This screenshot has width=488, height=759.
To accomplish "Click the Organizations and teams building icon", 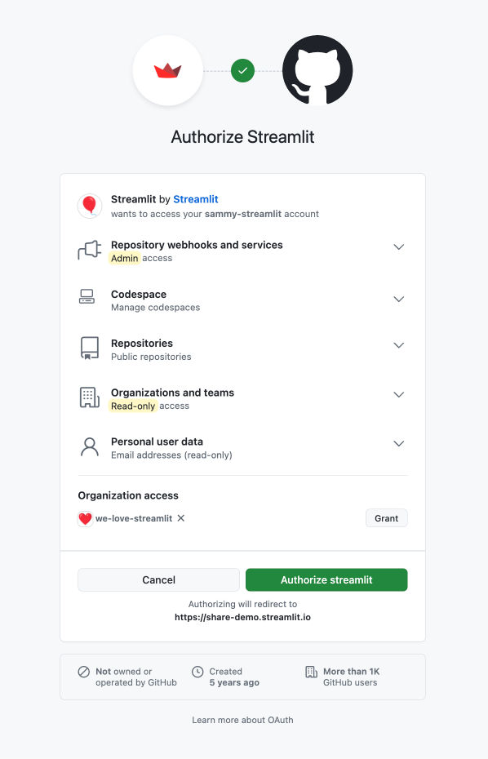I will point(90,397).
